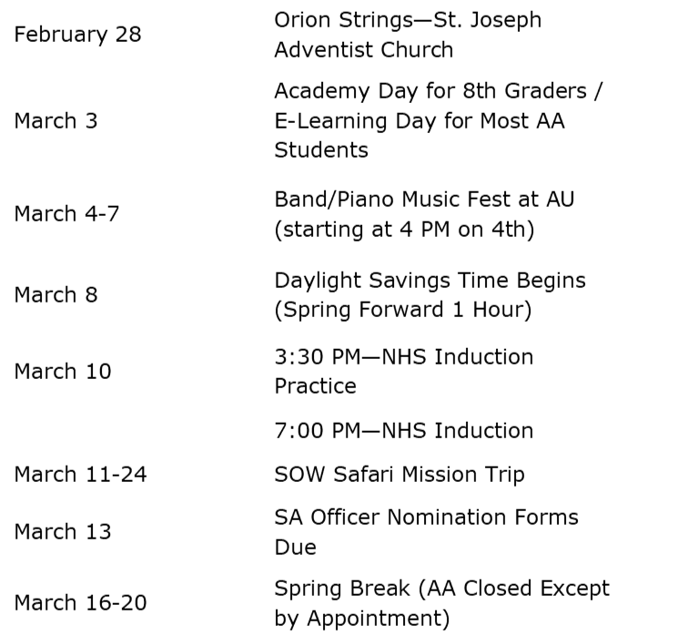Select Band/Piano Music Fest at AU

[x=424, y=199]
